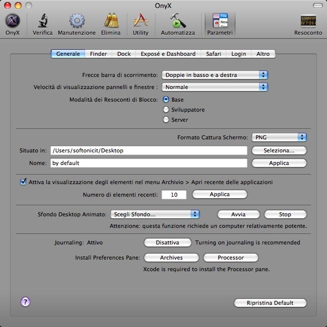The image size is (327, 327).
Task: Click 'Xcode is required to install' note
Action: click(x=206, y=269)
